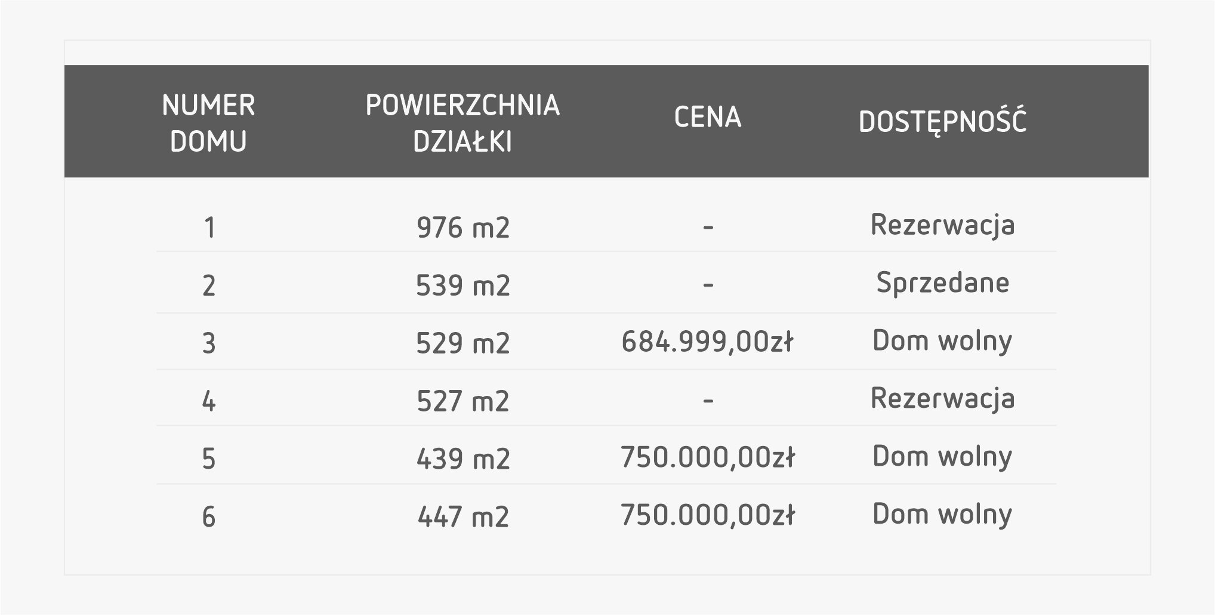
Task: Click house number 2 in first column
Action: (209, 286)
